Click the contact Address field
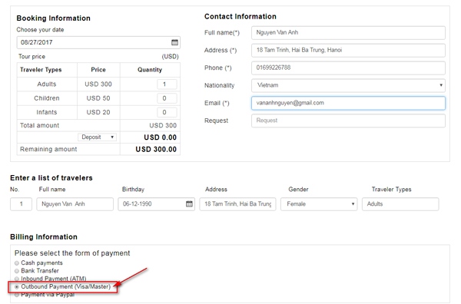Image resolution: width=461 pixels, height=304 pixels. 348,50
